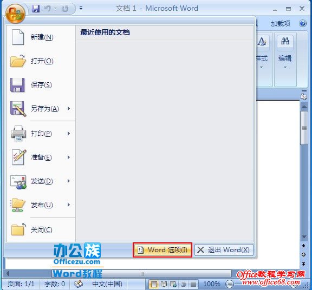
Task: Switch to Outline view button
Action: 183,284
